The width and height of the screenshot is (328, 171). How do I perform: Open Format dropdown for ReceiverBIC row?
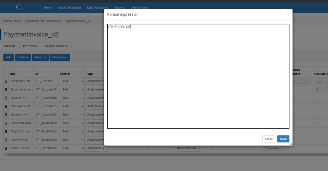click(72, 98)
